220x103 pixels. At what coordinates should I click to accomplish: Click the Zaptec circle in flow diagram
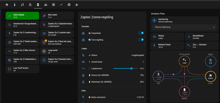point(210,61)
